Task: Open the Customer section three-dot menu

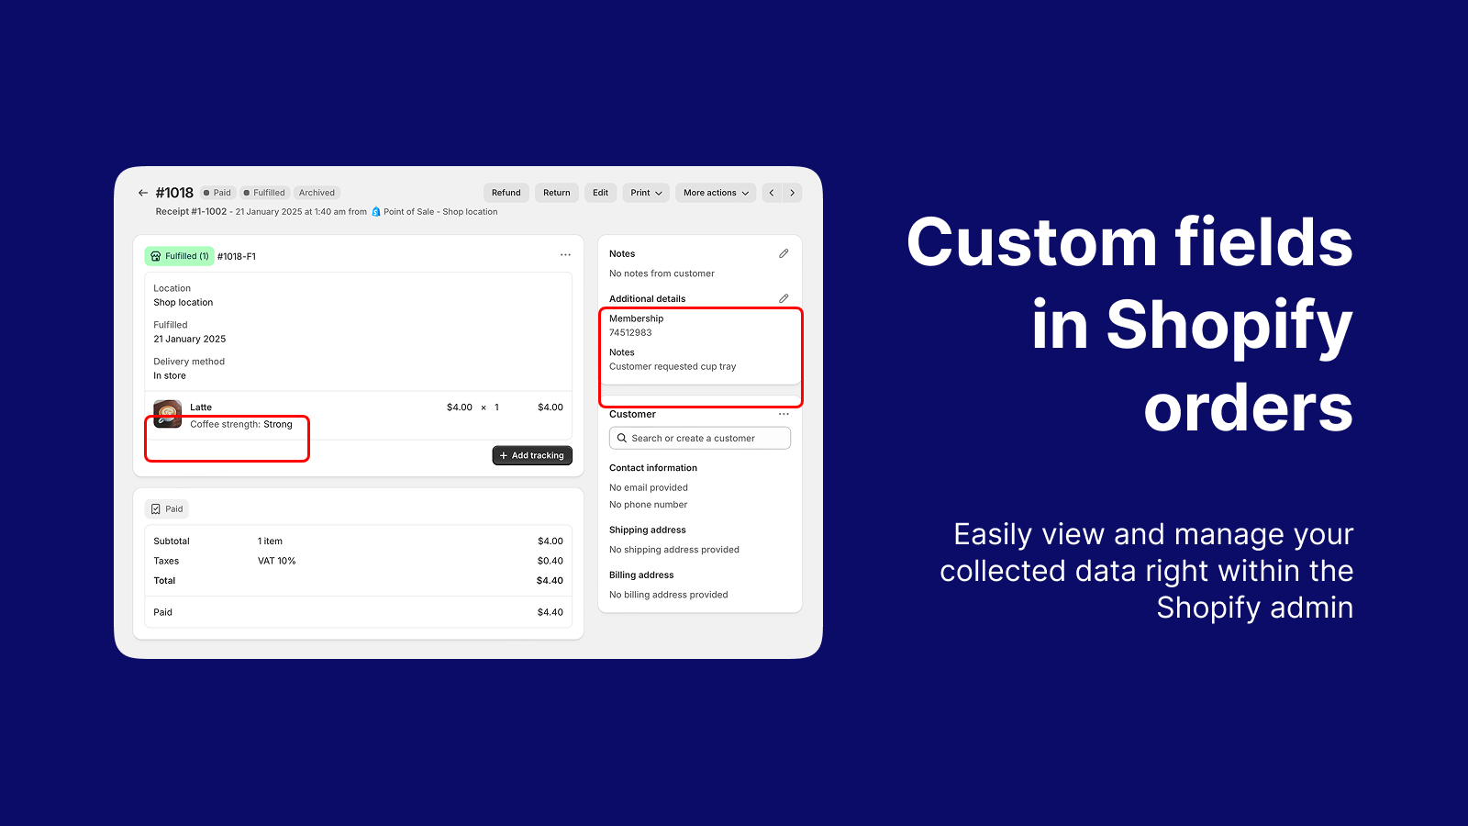Action: 784,414
